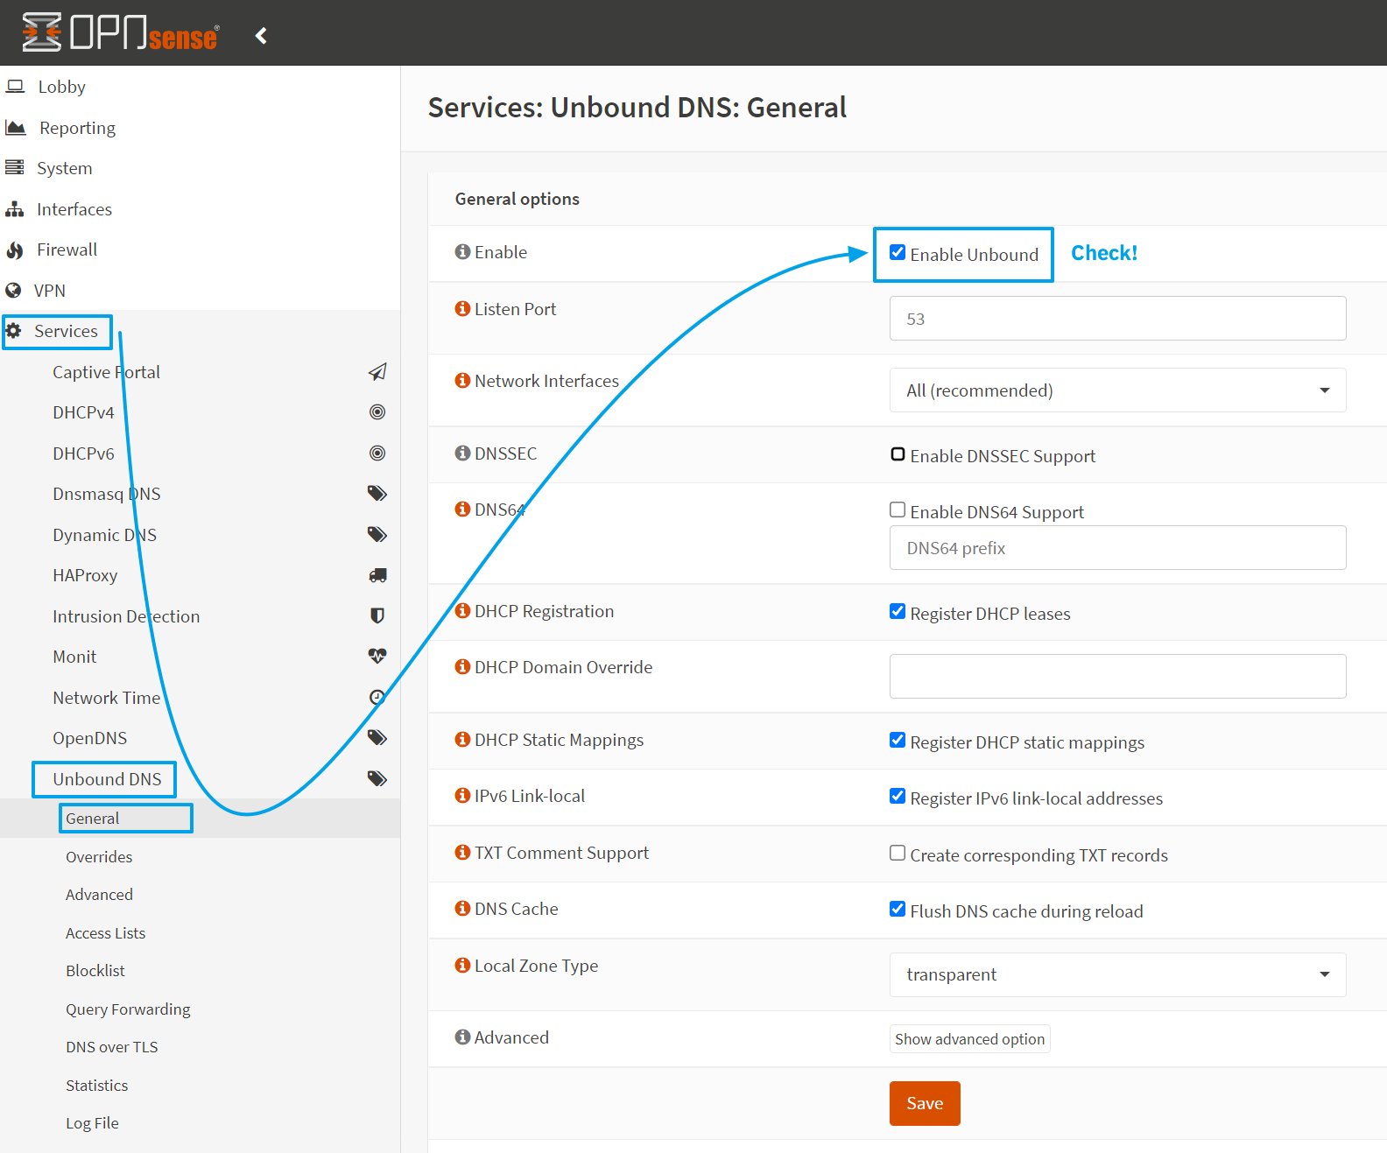The image size is (1387, 1153).
Task: Open the Local Zone Type dropdown
Action: [1117, 974]
